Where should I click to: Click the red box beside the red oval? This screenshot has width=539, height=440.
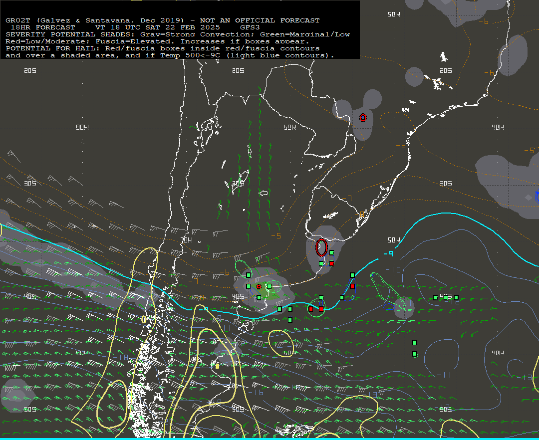(331, 263)
